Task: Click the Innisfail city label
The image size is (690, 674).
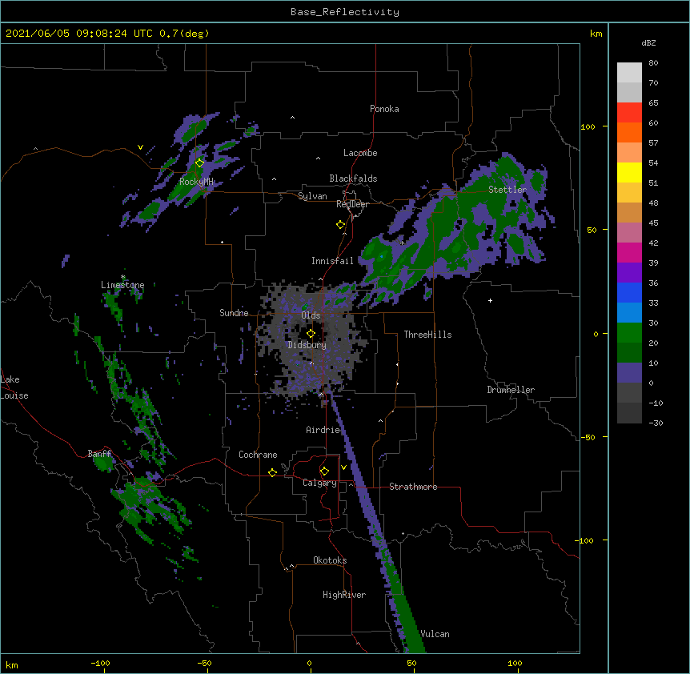Action: click(x=332, y=261)
